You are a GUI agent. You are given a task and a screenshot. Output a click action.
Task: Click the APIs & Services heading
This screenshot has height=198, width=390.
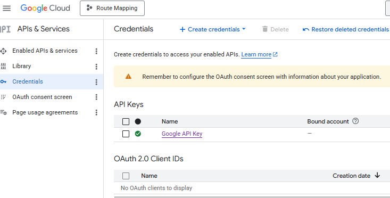click(44, 29)
